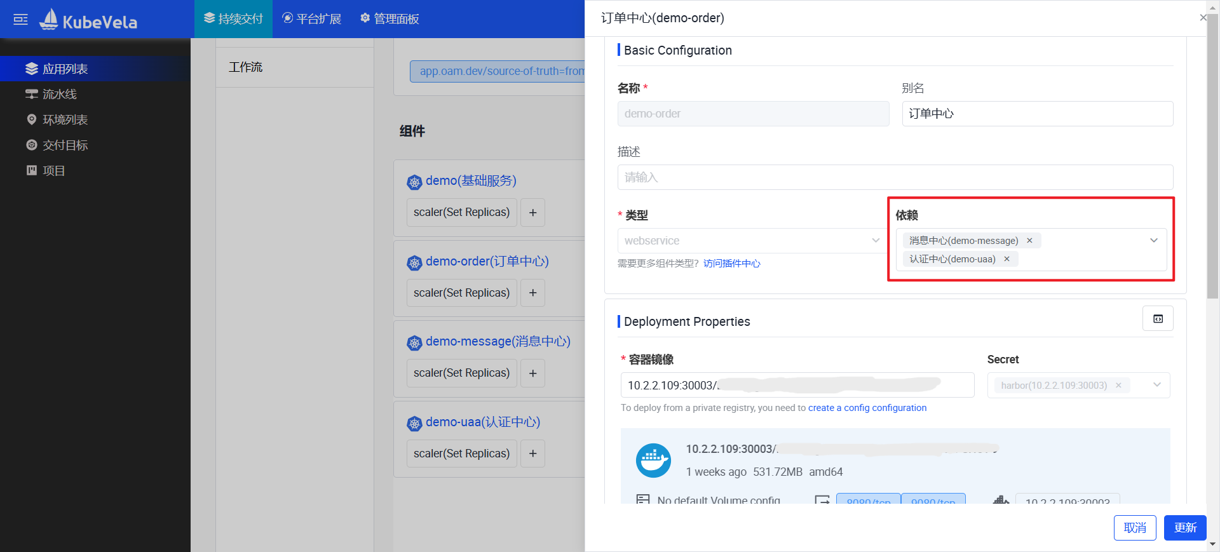The height and width of the screenshot is (552, 1220).
Task: Click the Docker whale image icon
Action: point(653,461)
